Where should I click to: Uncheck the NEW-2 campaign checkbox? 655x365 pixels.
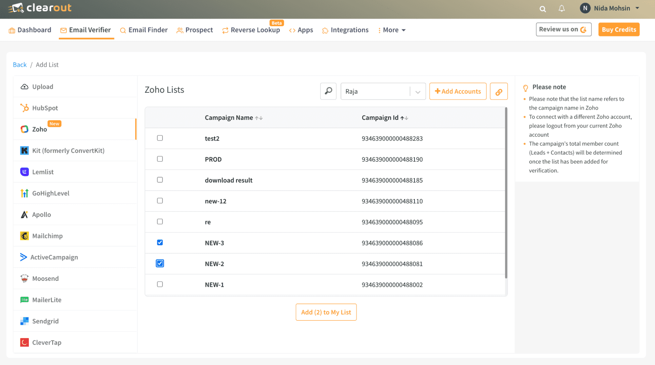pos(160,263)
